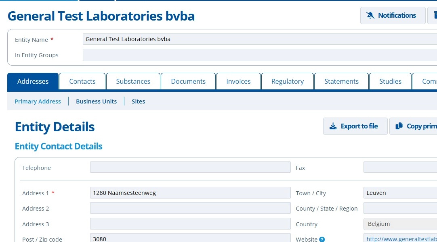
Task: Click the Town / City field with Leuven
Action: click(x=400, y=193)
